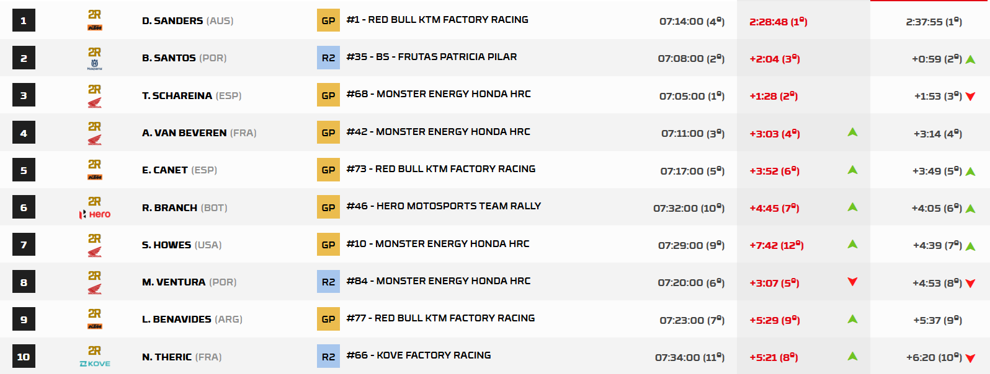
Task: Click position number 10 box
Action: point(24,357)
